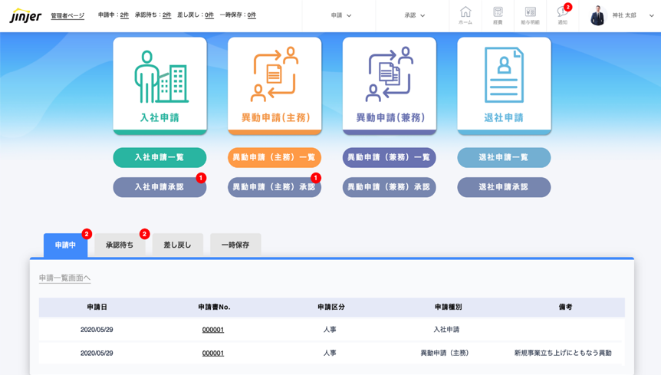Select the 入社申請 type cell
Image resolution: width=661 pixels, height=375 pixels.
coord(446,330)
